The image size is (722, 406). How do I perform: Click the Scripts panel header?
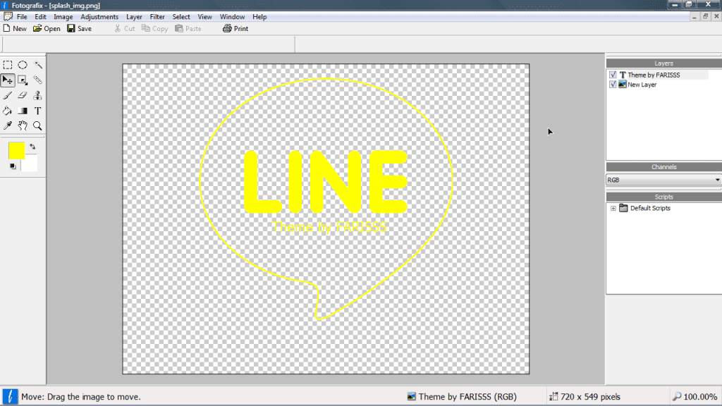click(663, 197)
